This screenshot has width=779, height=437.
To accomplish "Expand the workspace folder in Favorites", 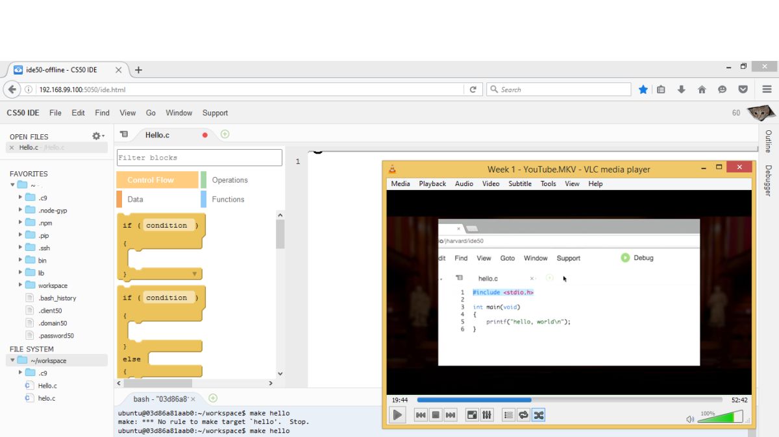I will [20, 285].
